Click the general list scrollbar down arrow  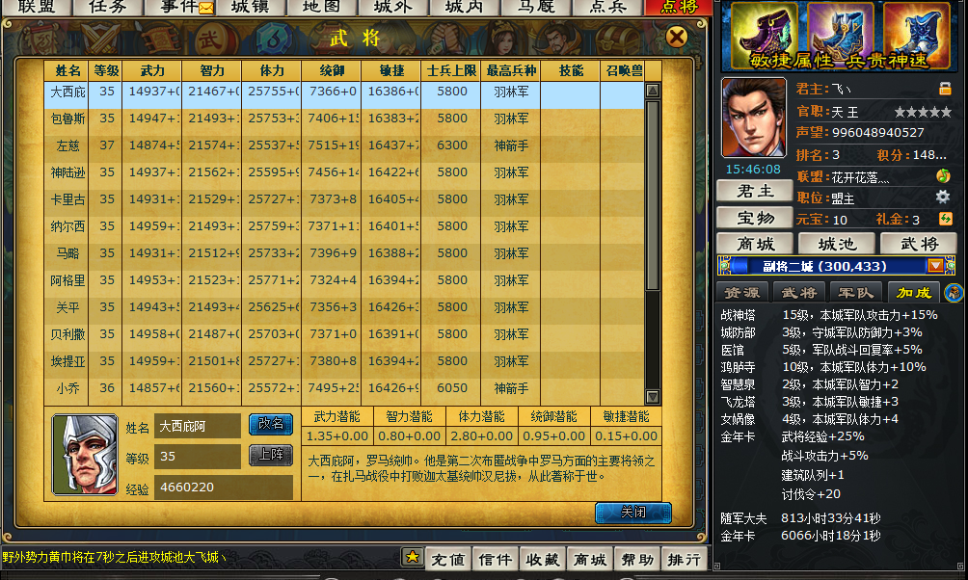[x=653, y=395]
